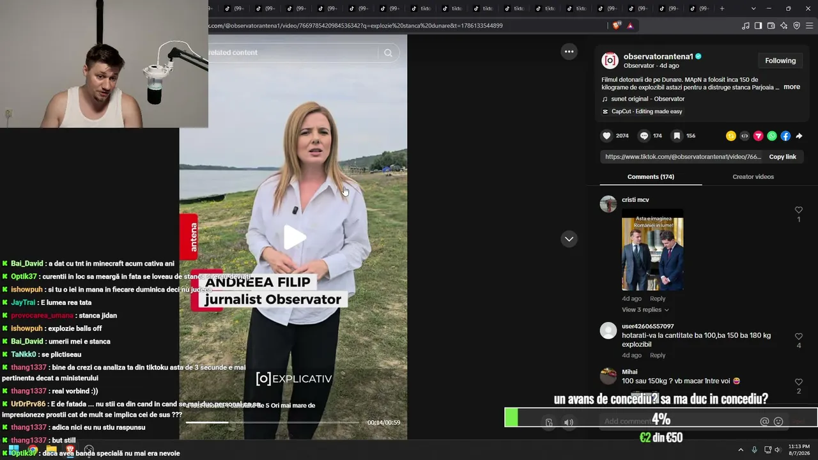Open image attached to cristi mcv's comment
Viewport: 818px width, 460px height.
pos(652,250)
